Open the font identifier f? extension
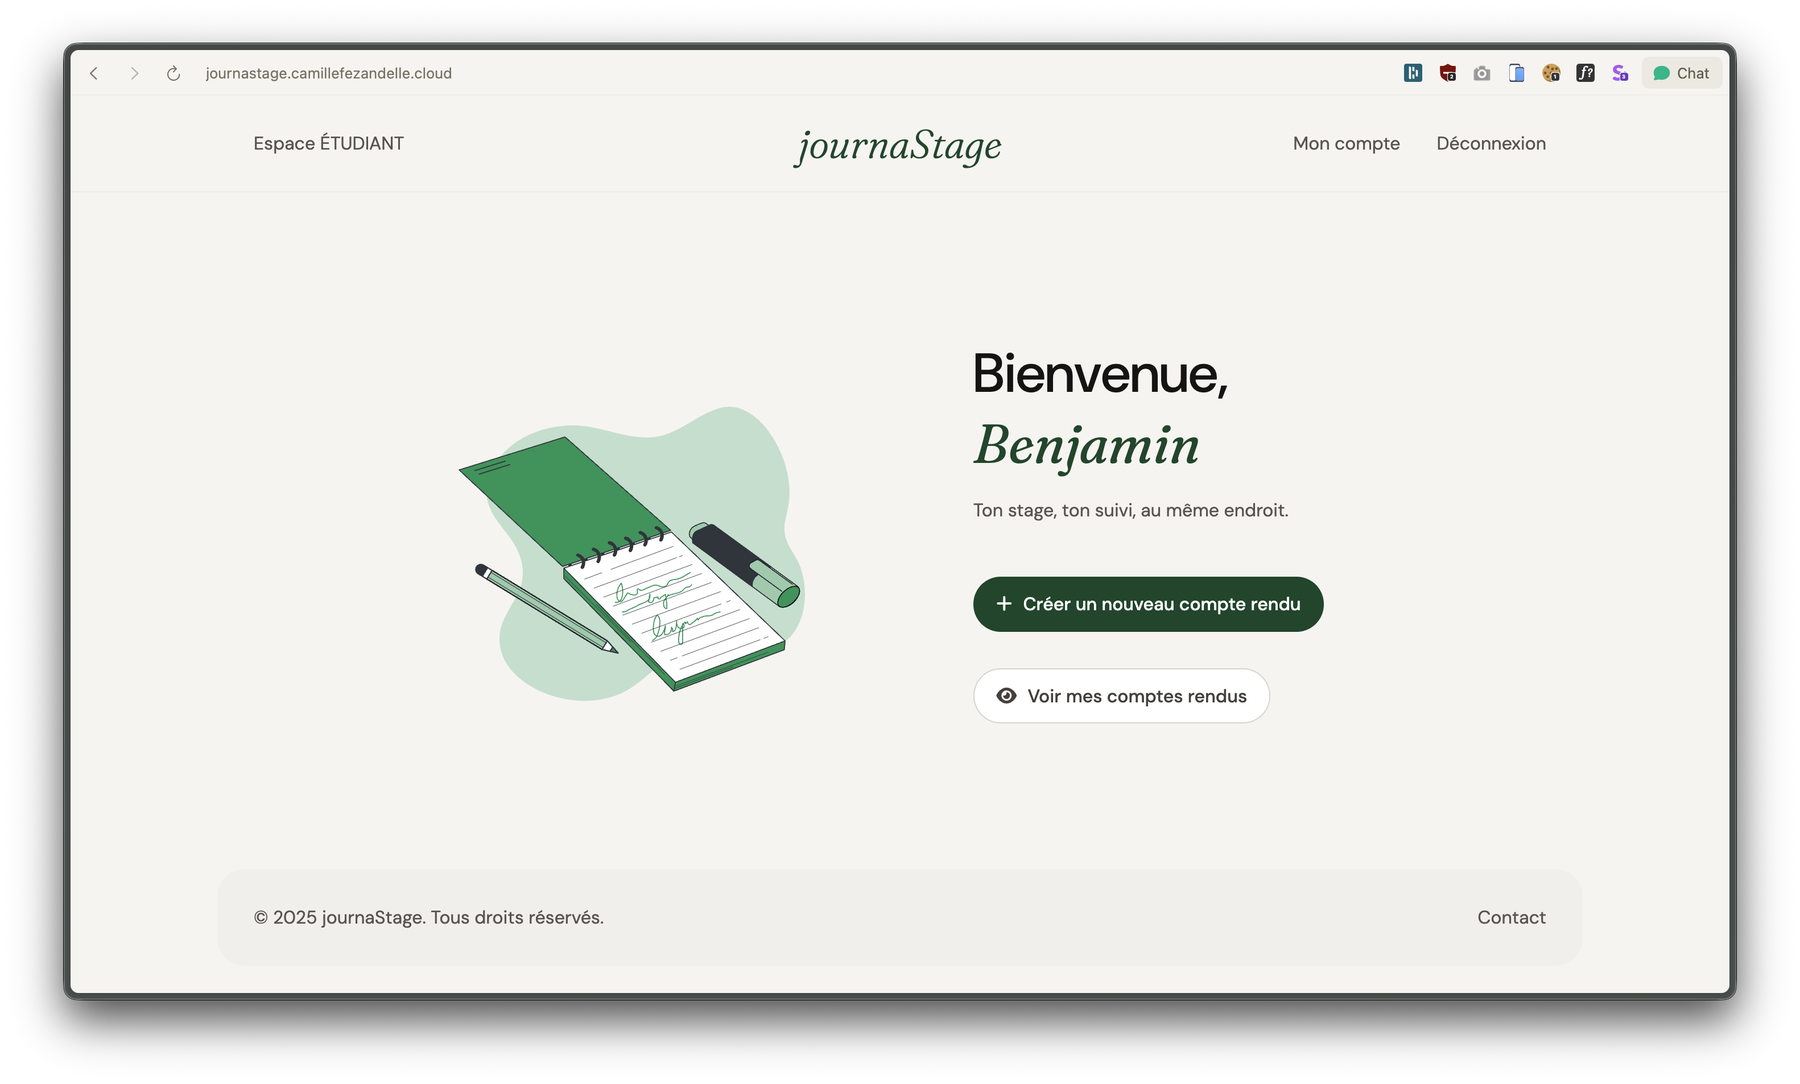The image size is (1800, 1084). tap(1585, 73)
